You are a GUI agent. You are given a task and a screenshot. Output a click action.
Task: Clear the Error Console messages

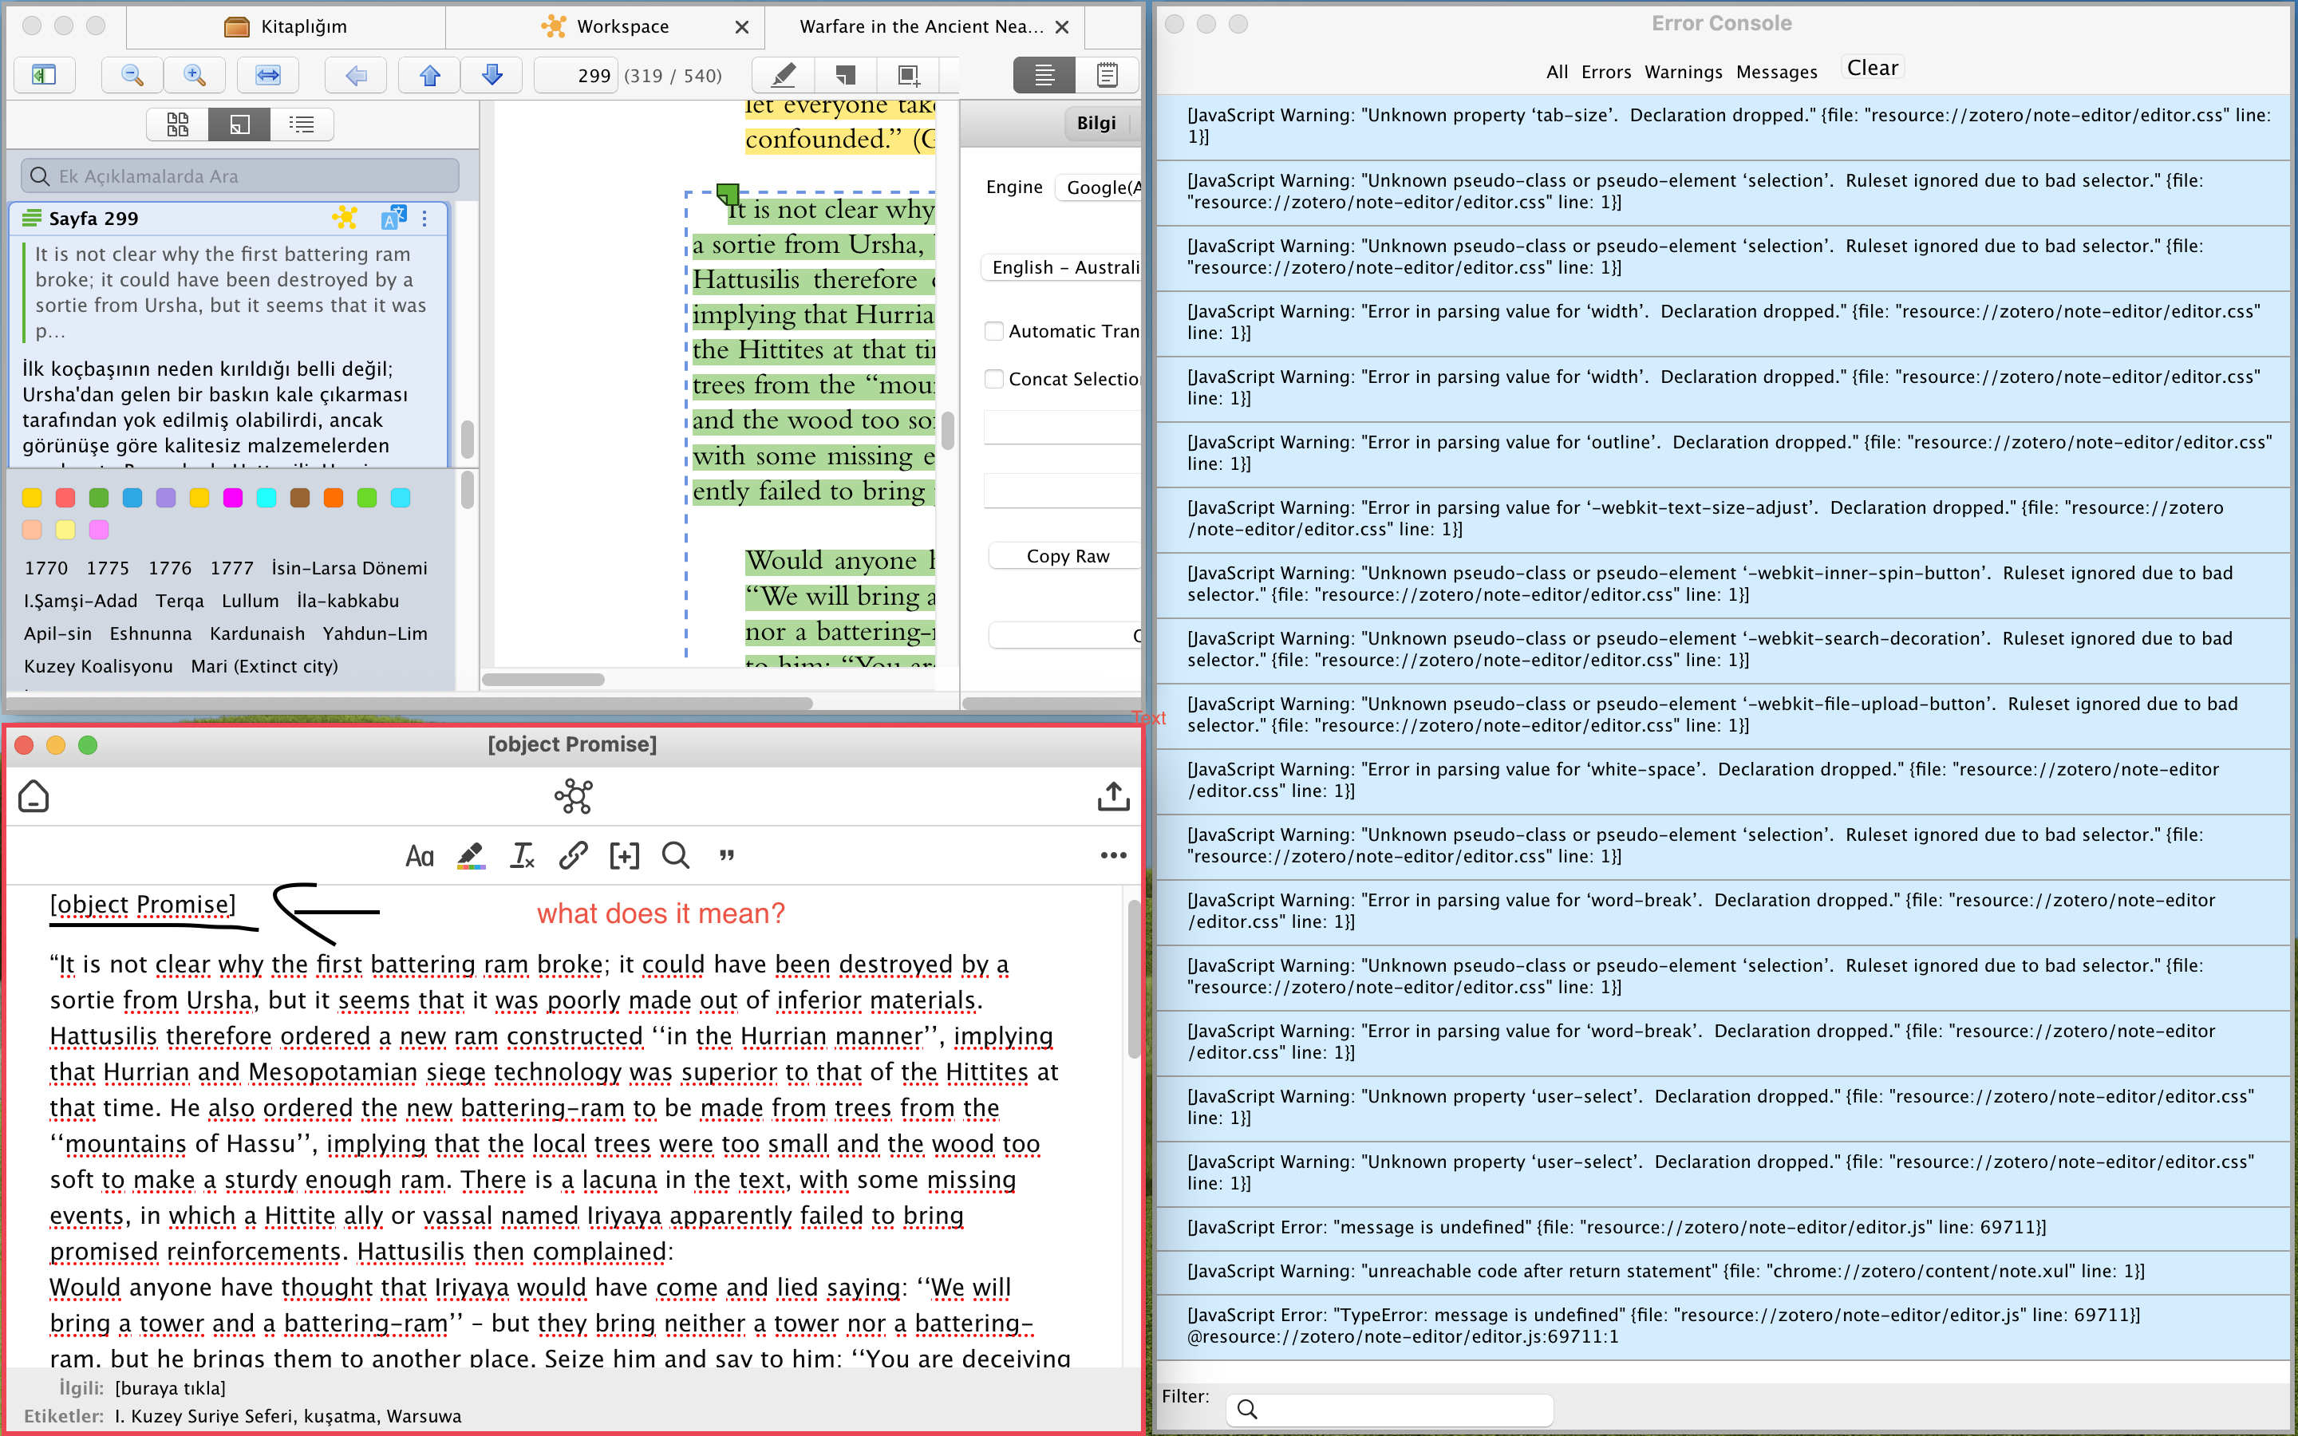(1872, 66)
